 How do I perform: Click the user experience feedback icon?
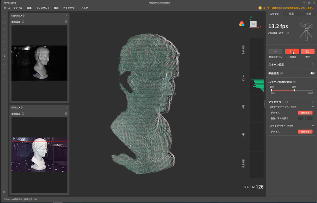pyautogui.click(x=260, y=8)
